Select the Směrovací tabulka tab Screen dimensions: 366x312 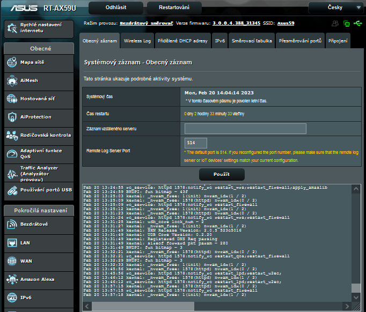[x=251, y=41]
